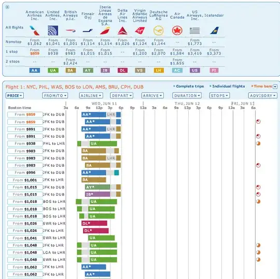This screenshot has height=279, width=280.
Task: Select the 1 stop row label
Action: pyautogui.click(x=11, y=52)
